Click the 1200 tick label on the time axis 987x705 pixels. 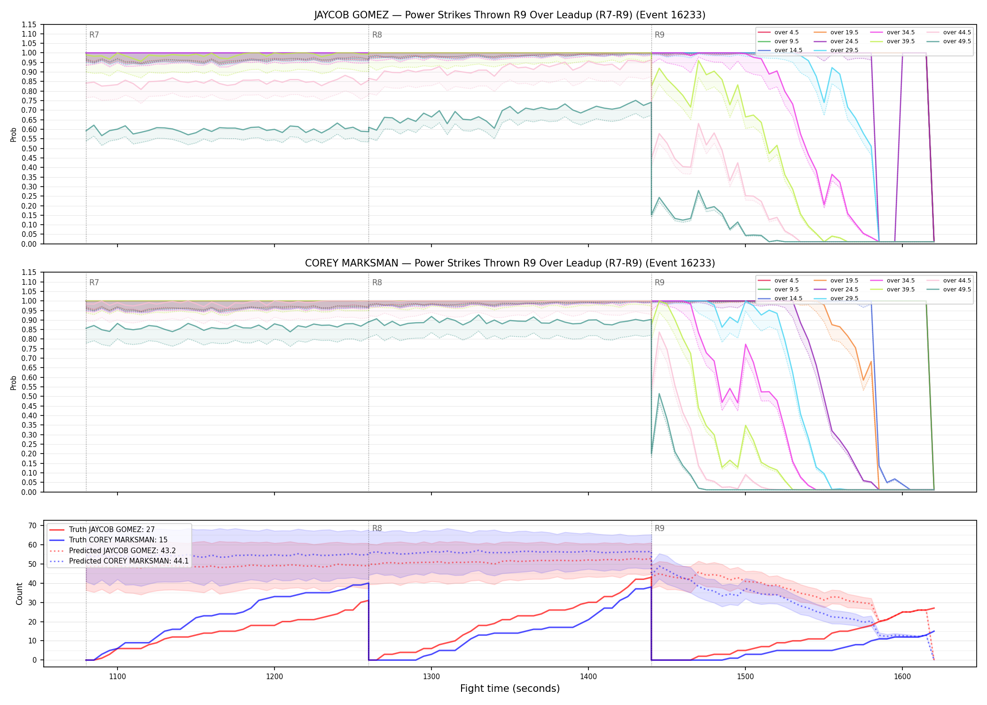coord(274,676)
